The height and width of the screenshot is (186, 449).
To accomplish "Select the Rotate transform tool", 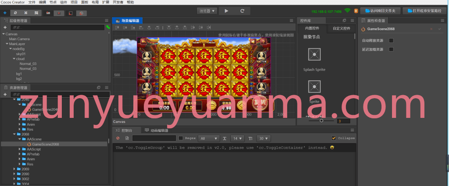I will [15, 13].
